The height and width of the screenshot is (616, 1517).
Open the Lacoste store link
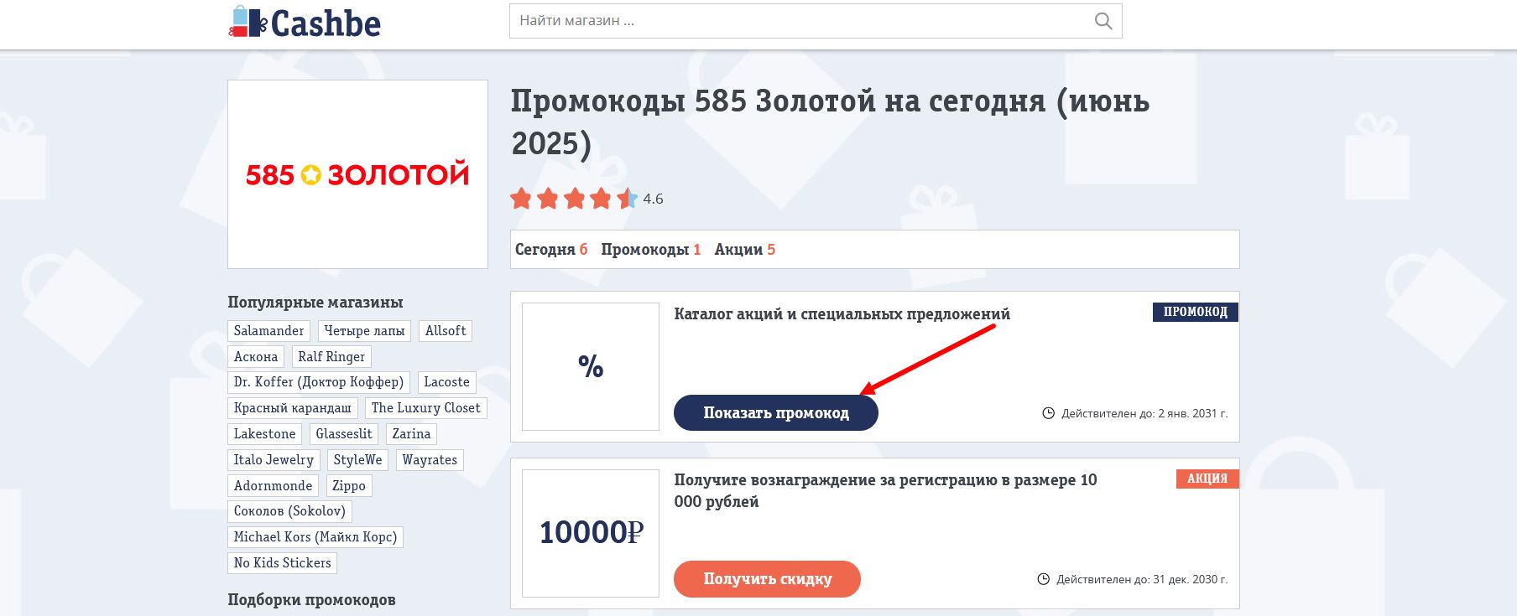click(446, 382)
